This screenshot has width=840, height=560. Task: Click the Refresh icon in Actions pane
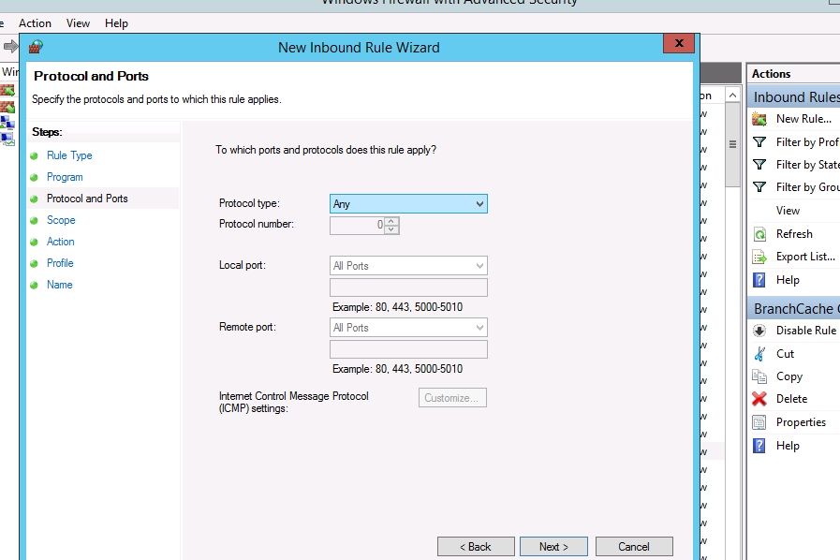coord(759,234)
